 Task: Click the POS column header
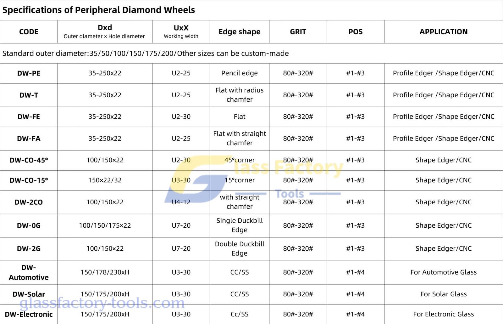tap(355, 32)
